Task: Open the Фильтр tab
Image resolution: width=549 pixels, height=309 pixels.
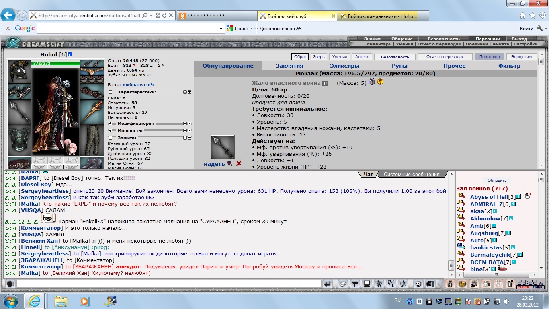Action: (509, 66)
